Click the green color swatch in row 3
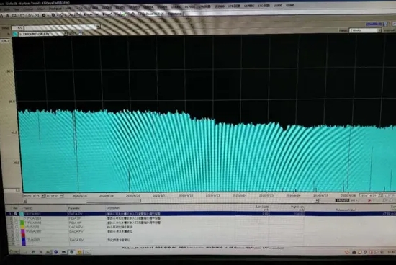396x265 pixels. tap(22, 223)
